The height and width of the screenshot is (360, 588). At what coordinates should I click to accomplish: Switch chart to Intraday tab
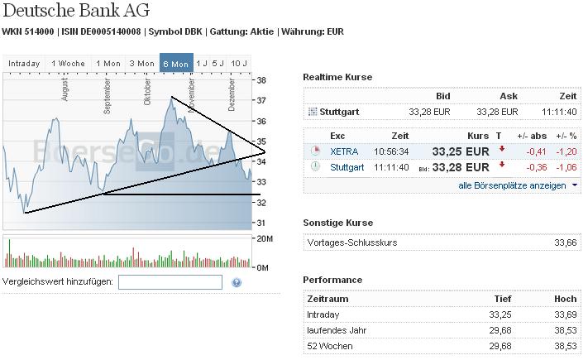pos(24,64)
